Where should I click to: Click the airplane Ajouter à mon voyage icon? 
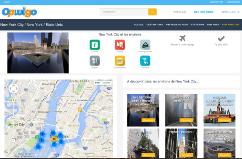pos(182,38)
